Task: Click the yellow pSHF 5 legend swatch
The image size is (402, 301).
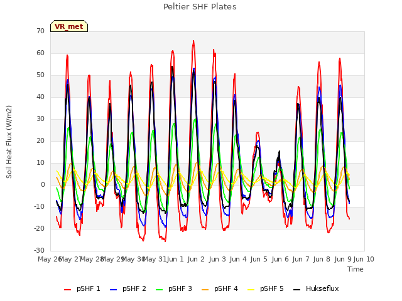Action: click(251, 290)
